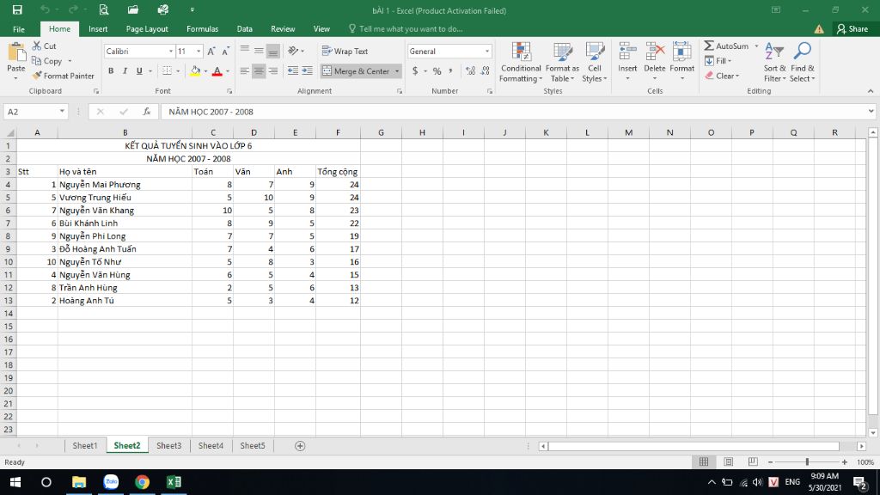The height and width of the screenshot is (495, 880).
Task: Click the Tell me what you want search box
Action: click(x=406, y=29)
